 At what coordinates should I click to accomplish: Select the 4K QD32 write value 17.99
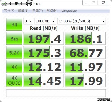click(85, 80)
